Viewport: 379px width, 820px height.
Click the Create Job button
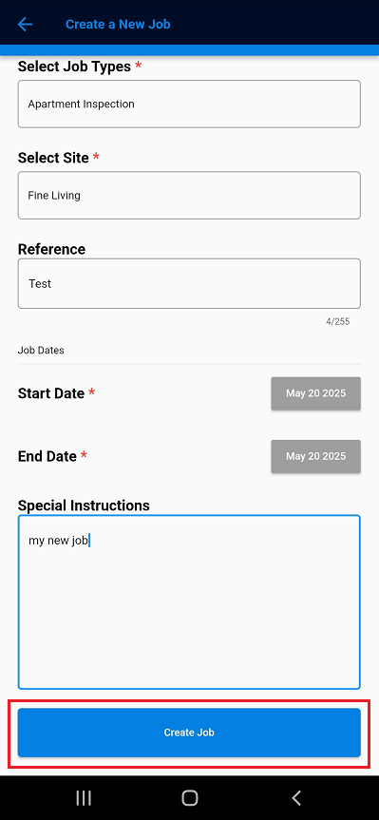tap(189, 733)
